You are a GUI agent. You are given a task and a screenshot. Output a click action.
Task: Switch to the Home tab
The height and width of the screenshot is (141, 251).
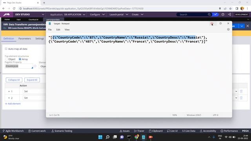tap(7, 20)
